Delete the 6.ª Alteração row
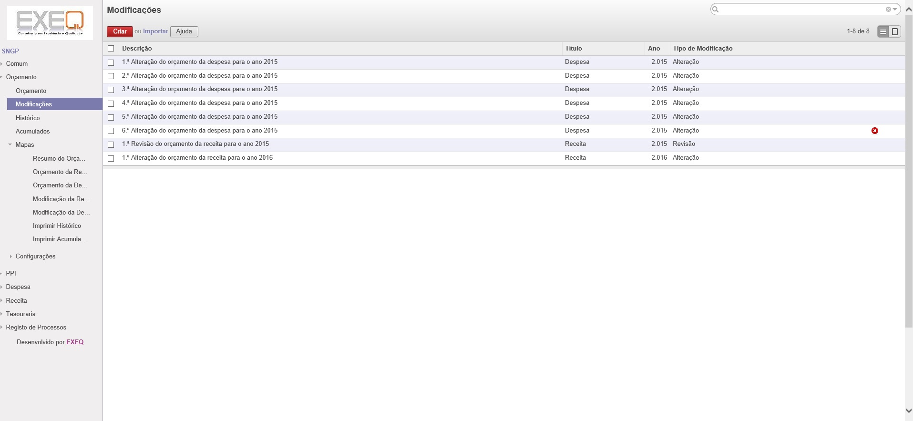The width and height of the screenshot is (913, 421). 874,131
